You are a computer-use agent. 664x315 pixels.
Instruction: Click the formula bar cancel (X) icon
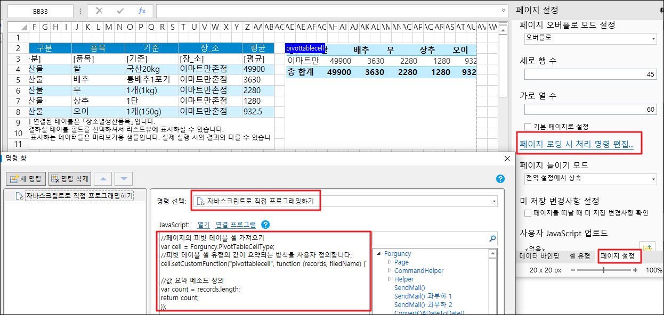pyautogui.click(x=99, y=11)
